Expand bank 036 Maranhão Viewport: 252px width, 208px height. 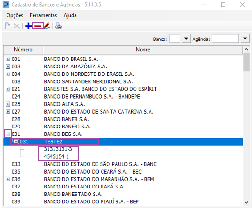[x=8, y=179]
